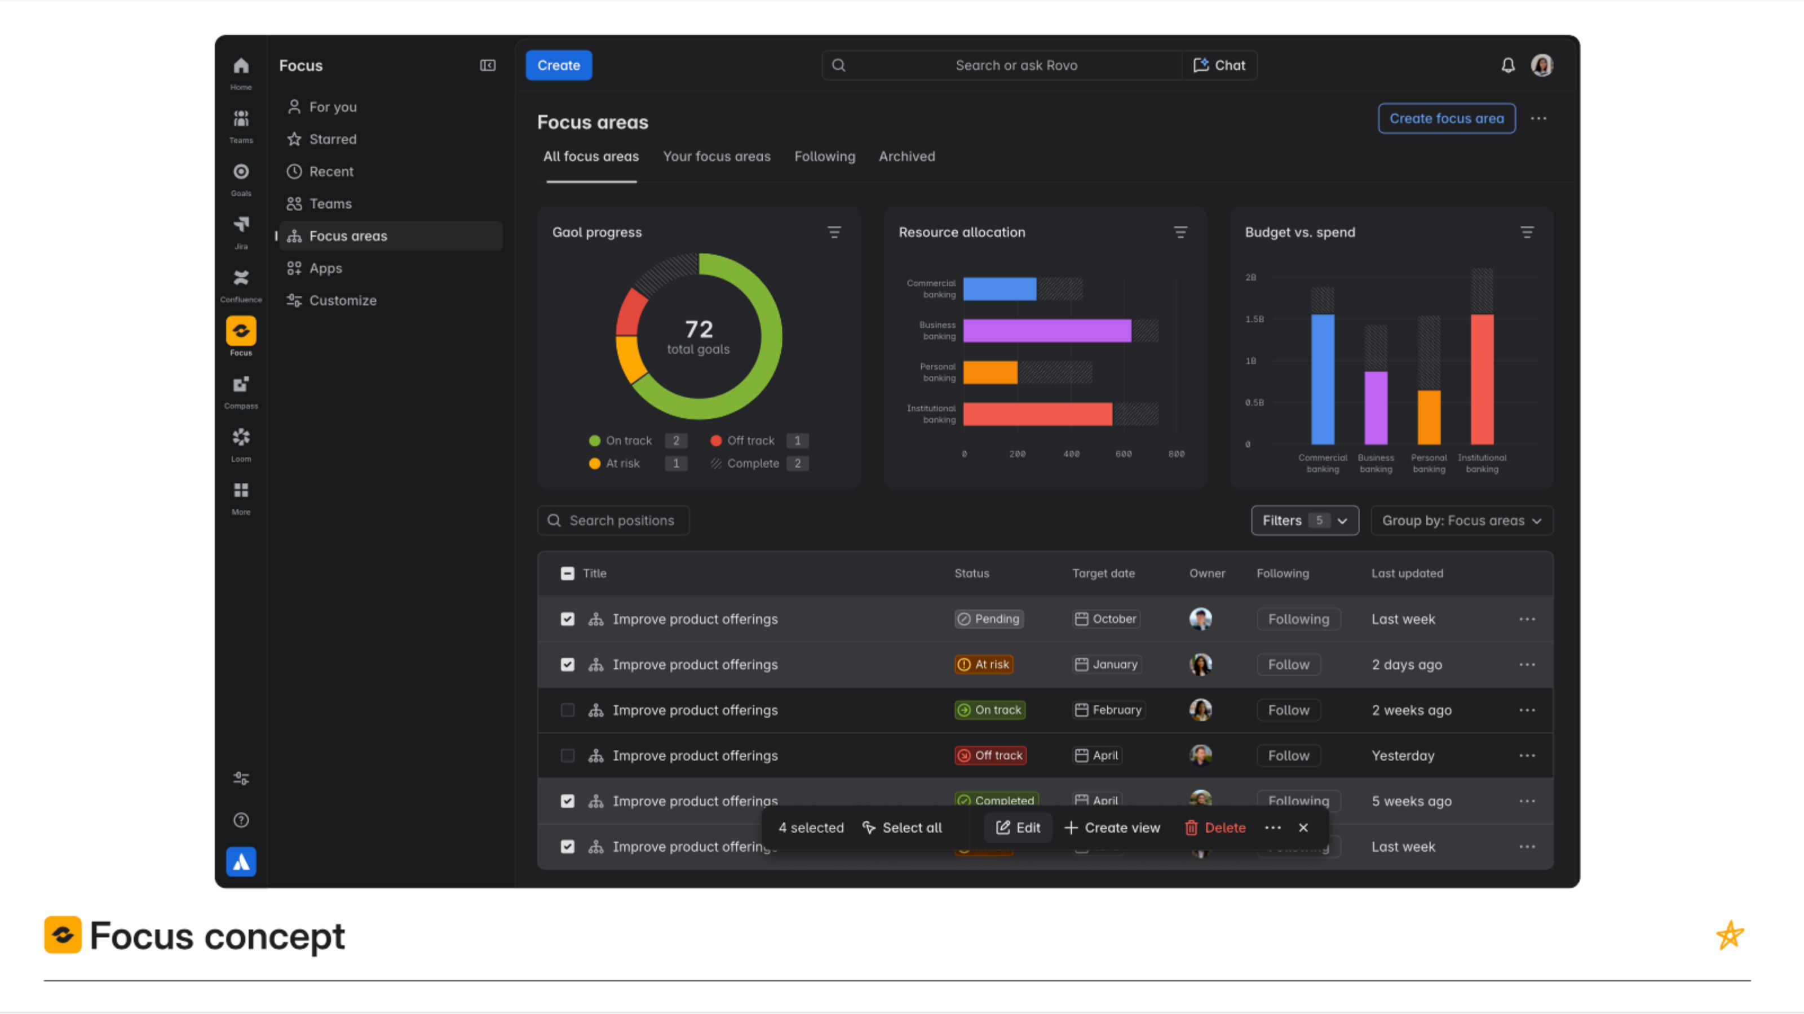The height and width of the screenshot is (1014, 1804).
Task: Uncheck the Pending row checkbox
Action: pyautogui.click(x=567, y=619)
